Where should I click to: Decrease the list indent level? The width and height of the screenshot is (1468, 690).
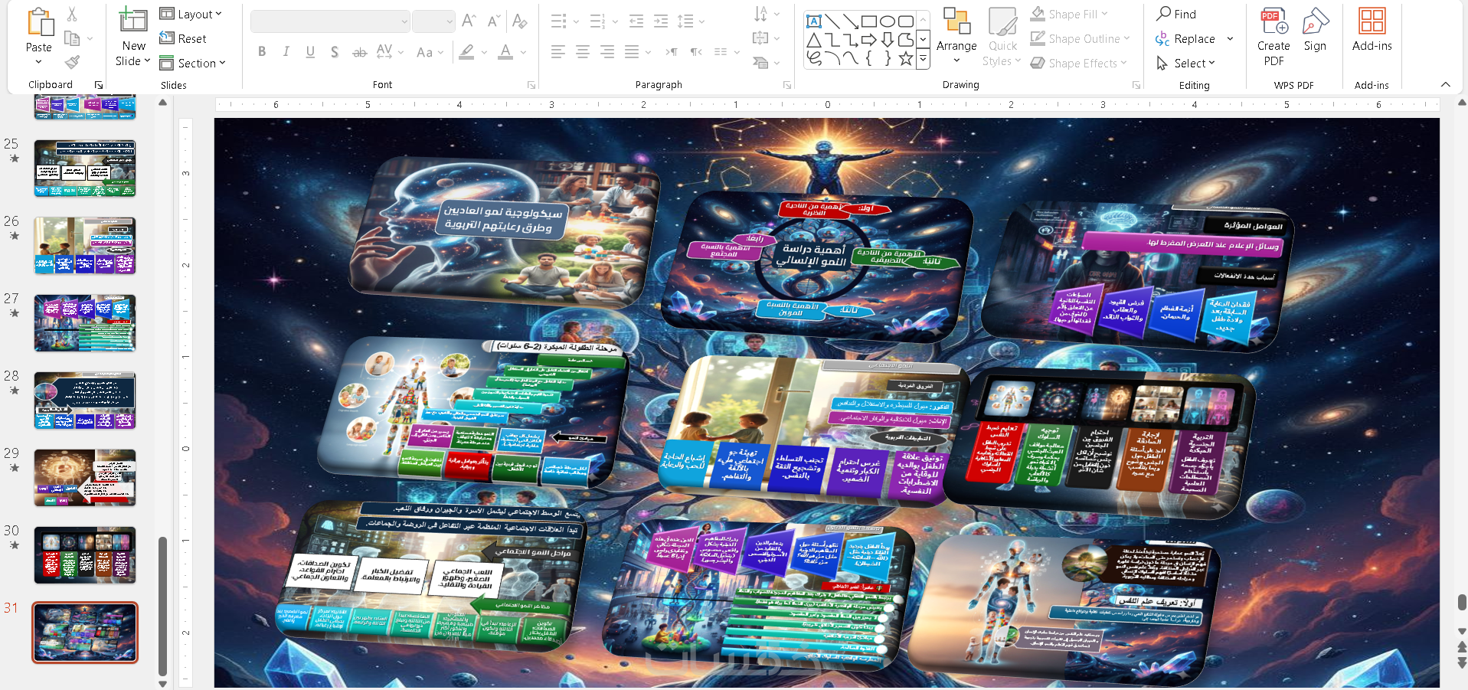pyautogui.click(x=636, y=21)
